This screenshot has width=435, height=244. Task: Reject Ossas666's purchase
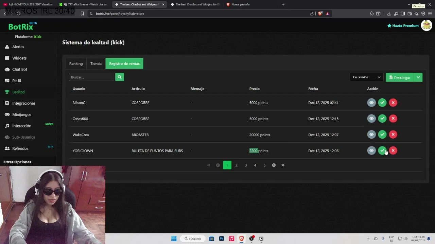pyautogui.click(x=393, y=118)
